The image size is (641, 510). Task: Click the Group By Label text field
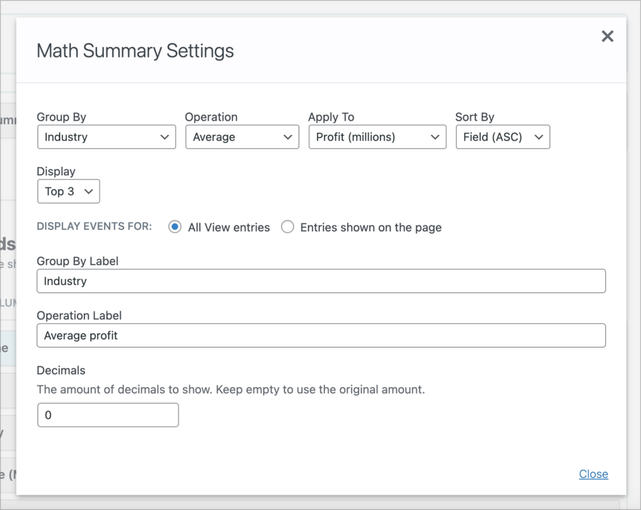[x=321, y=281]
